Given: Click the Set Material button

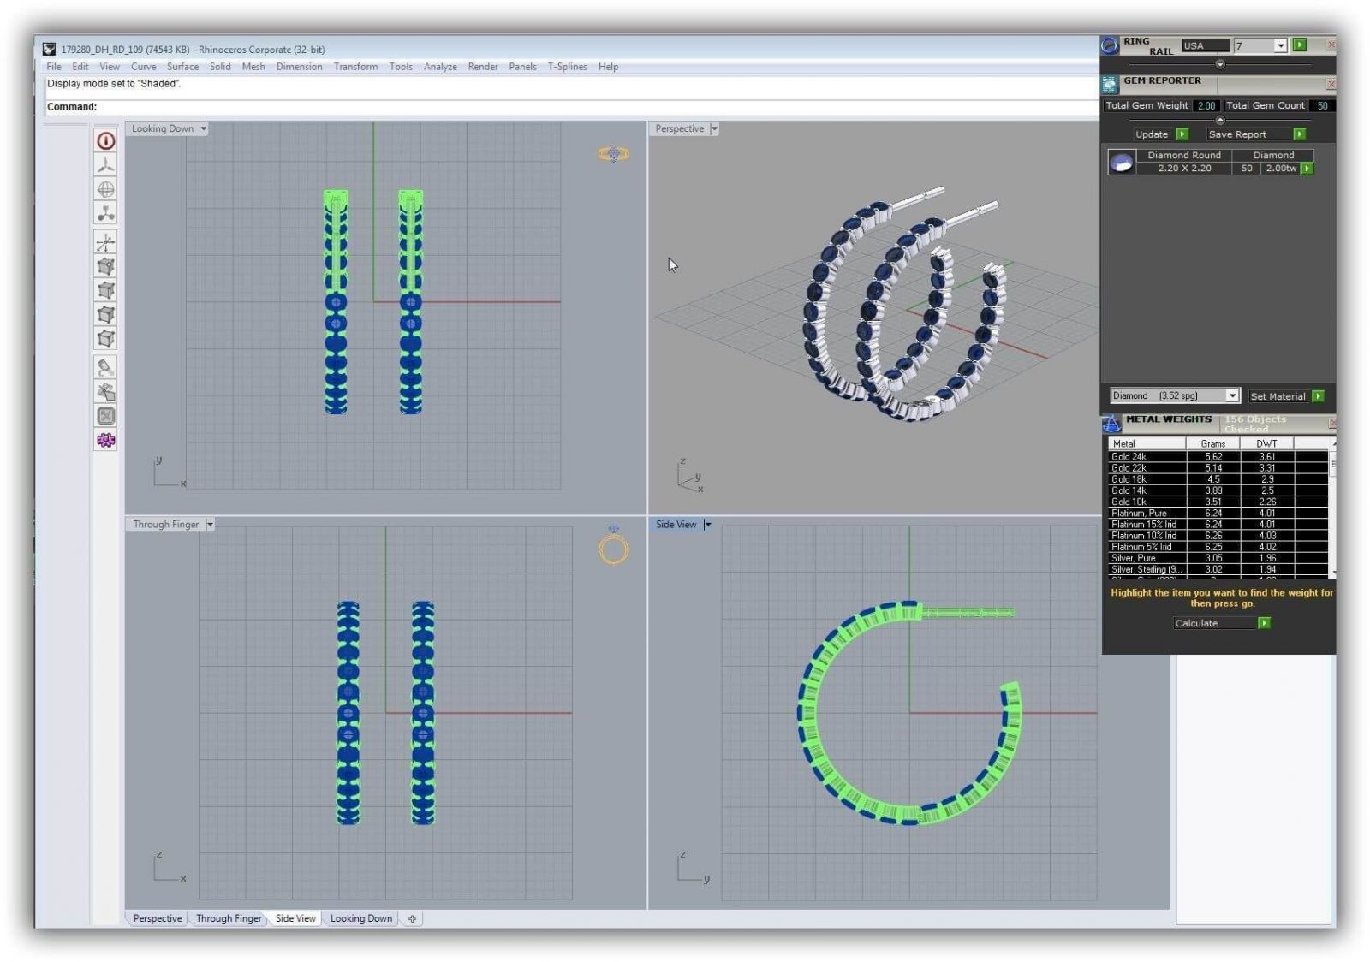Looking at the screenshot, I should pyautogui.click(x=1278, y=396).
